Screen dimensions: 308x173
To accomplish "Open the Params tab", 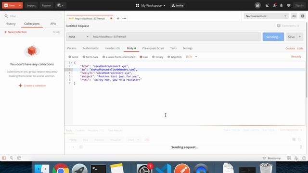I will point(72,48).
